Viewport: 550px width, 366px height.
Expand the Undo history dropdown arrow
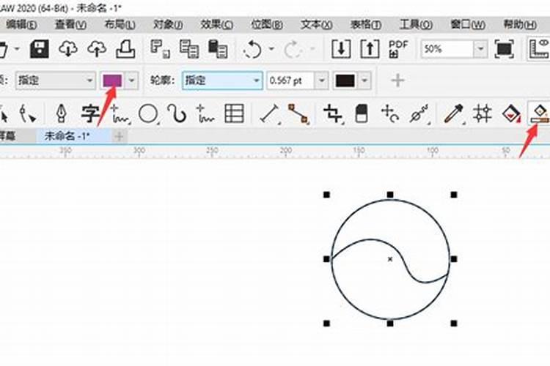coord(271,49)
